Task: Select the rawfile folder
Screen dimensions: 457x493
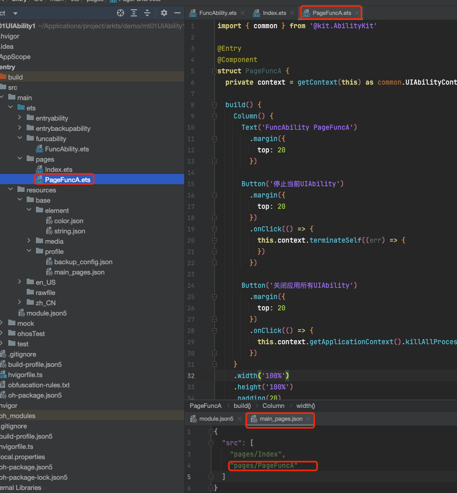Action: tap(45, 293)
